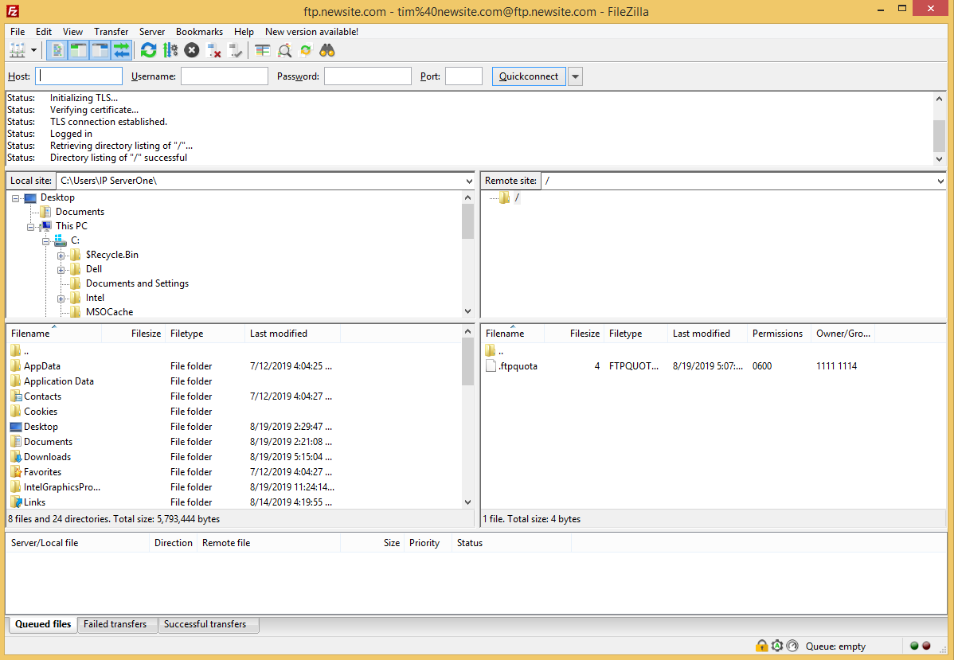Select Contacts folder icon
Screen dimensions: 954x660
[x=16, y=396]
